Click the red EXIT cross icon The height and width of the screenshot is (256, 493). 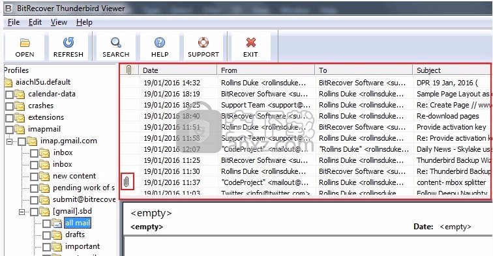[x=250, y=42]
